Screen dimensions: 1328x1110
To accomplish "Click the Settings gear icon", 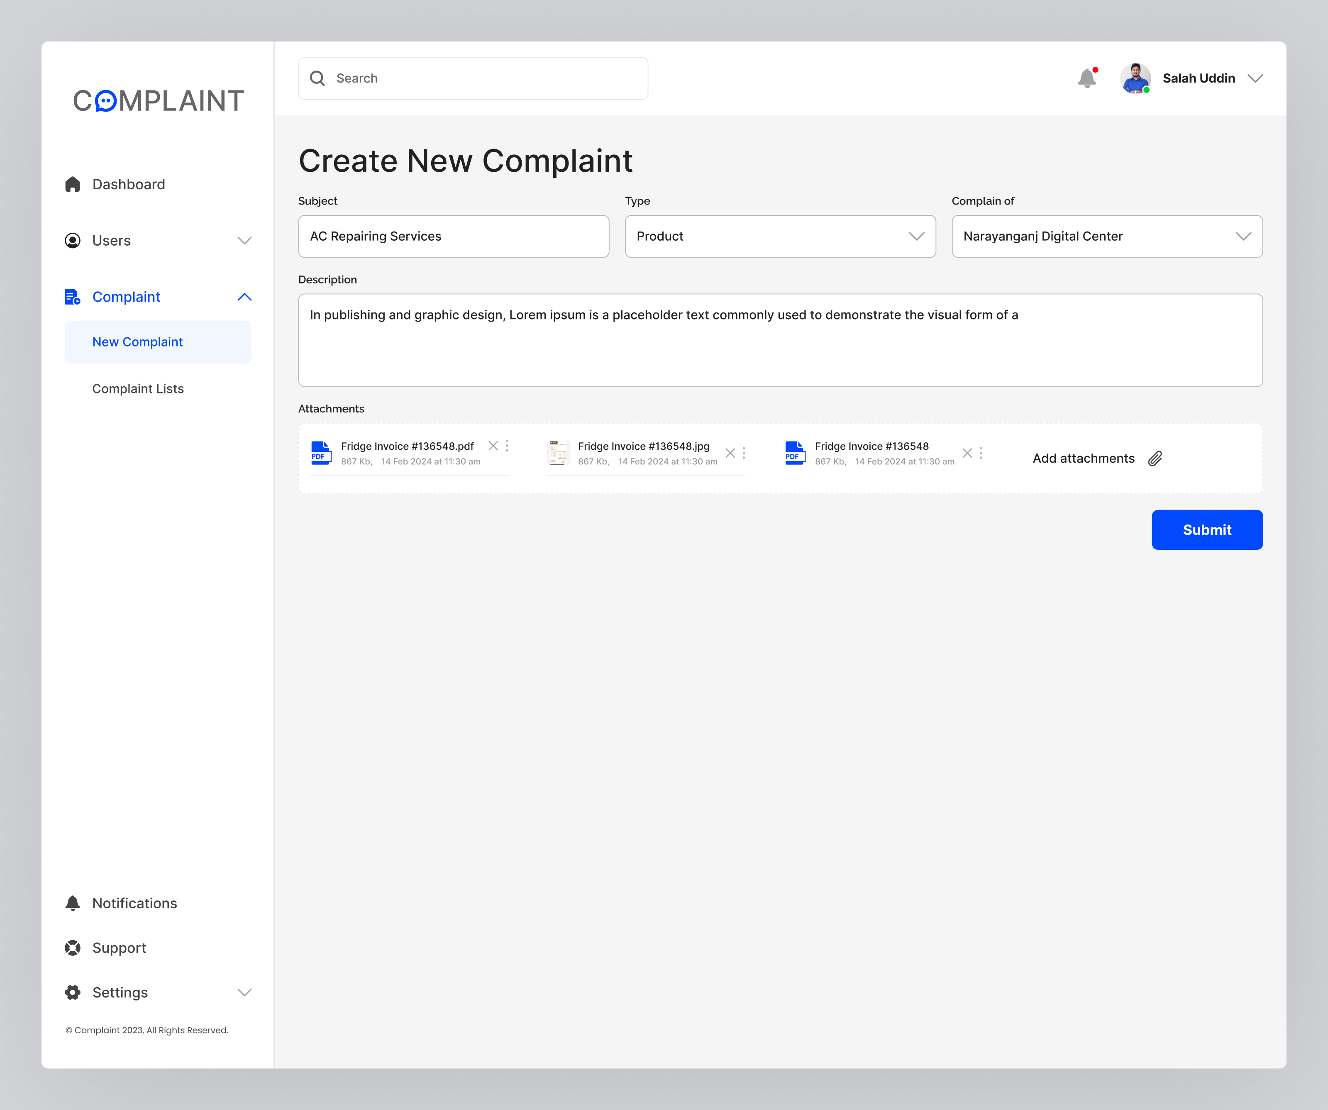I will [x=73, y=992].
